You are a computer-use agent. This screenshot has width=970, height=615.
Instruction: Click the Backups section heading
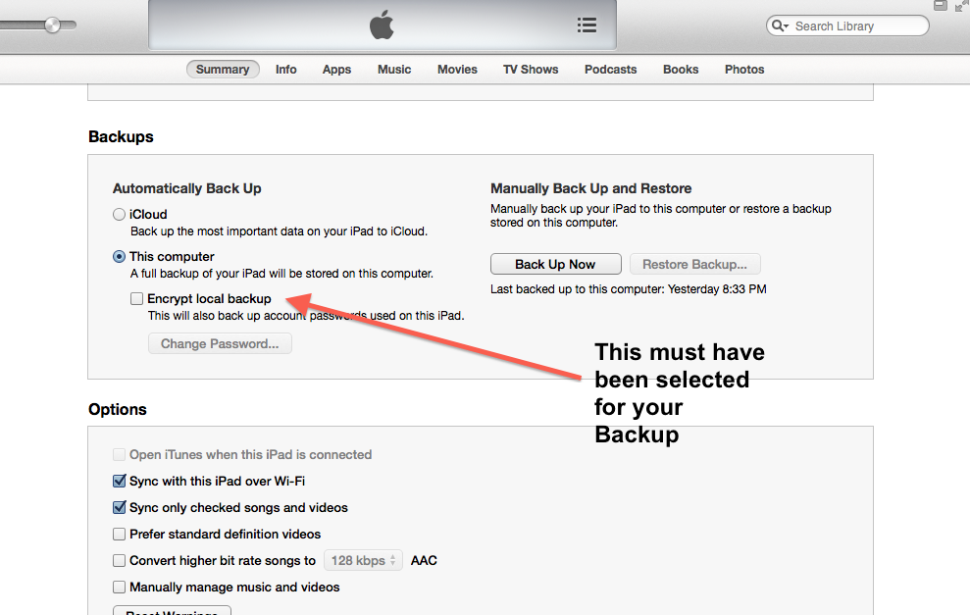click(x=121, y=136)
